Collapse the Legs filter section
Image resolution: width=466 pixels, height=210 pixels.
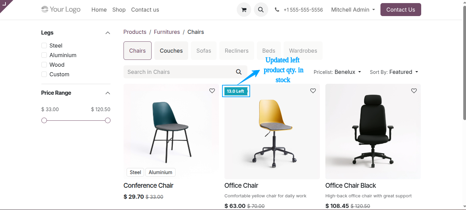[x=108, y=33]
